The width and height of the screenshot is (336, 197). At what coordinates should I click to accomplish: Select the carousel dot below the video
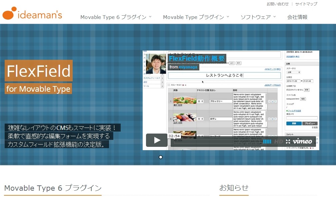pos(161,157)
